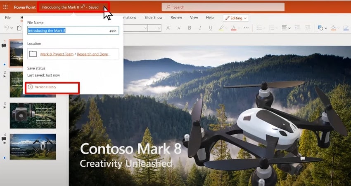
Task: Open the File tab
Action: coord(8,17)
